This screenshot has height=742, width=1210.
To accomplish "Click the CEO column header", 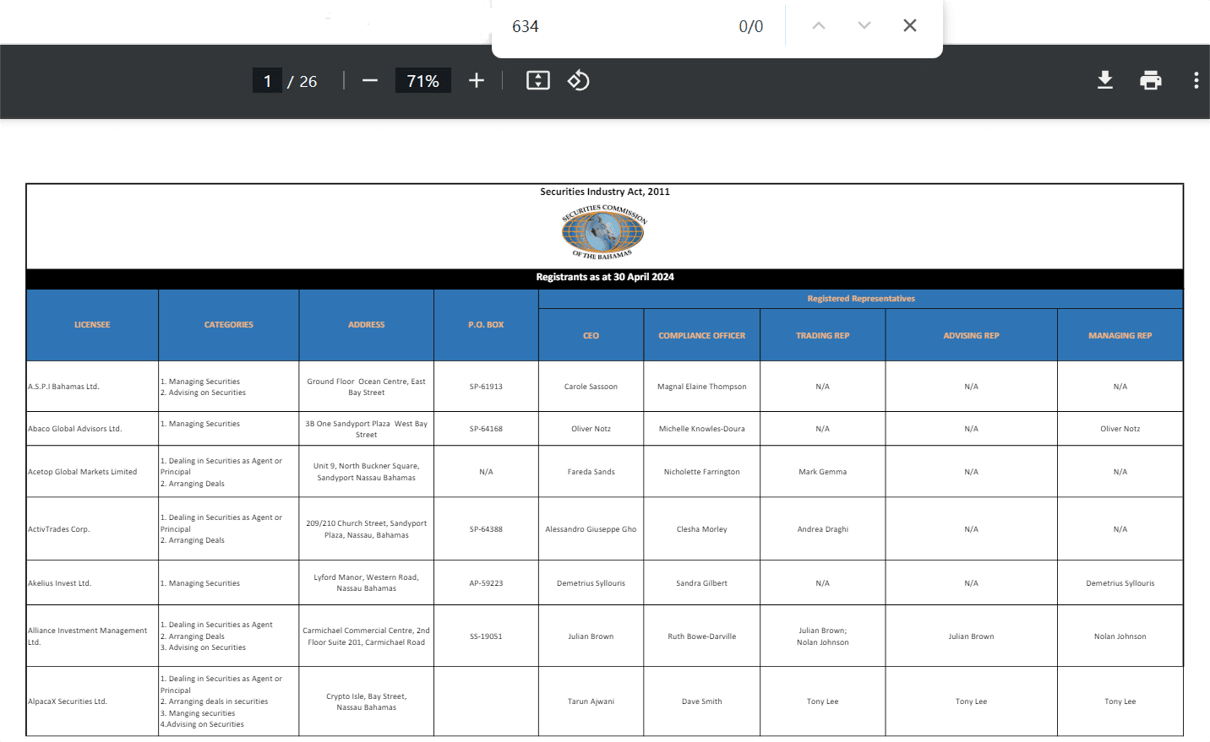I will tap(591, 336).
